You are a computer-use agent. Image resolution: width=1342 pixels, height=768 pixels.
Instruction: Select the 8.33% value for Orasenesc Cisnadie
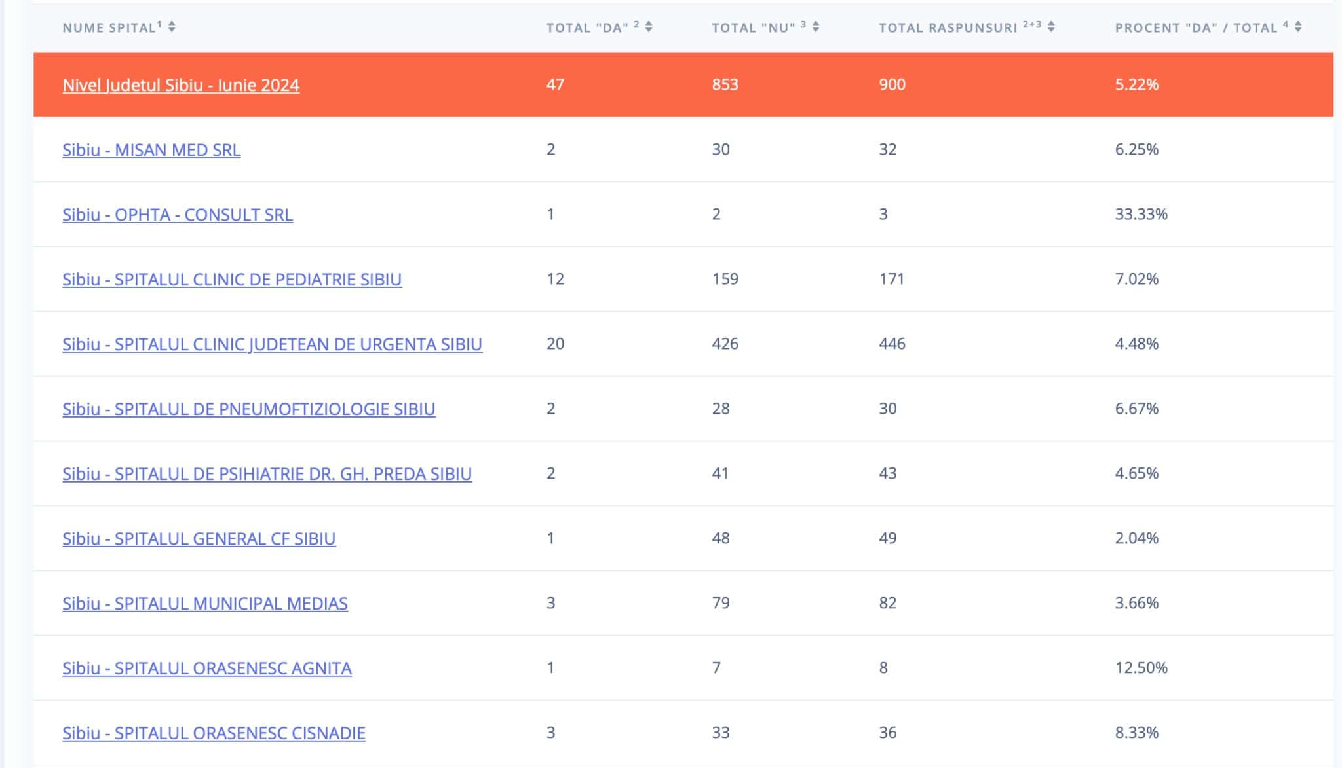pos(1137,733)
